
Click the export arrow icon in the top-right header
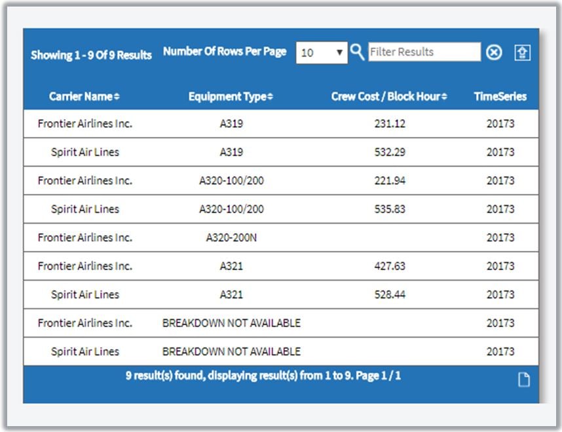pos(522,53)
